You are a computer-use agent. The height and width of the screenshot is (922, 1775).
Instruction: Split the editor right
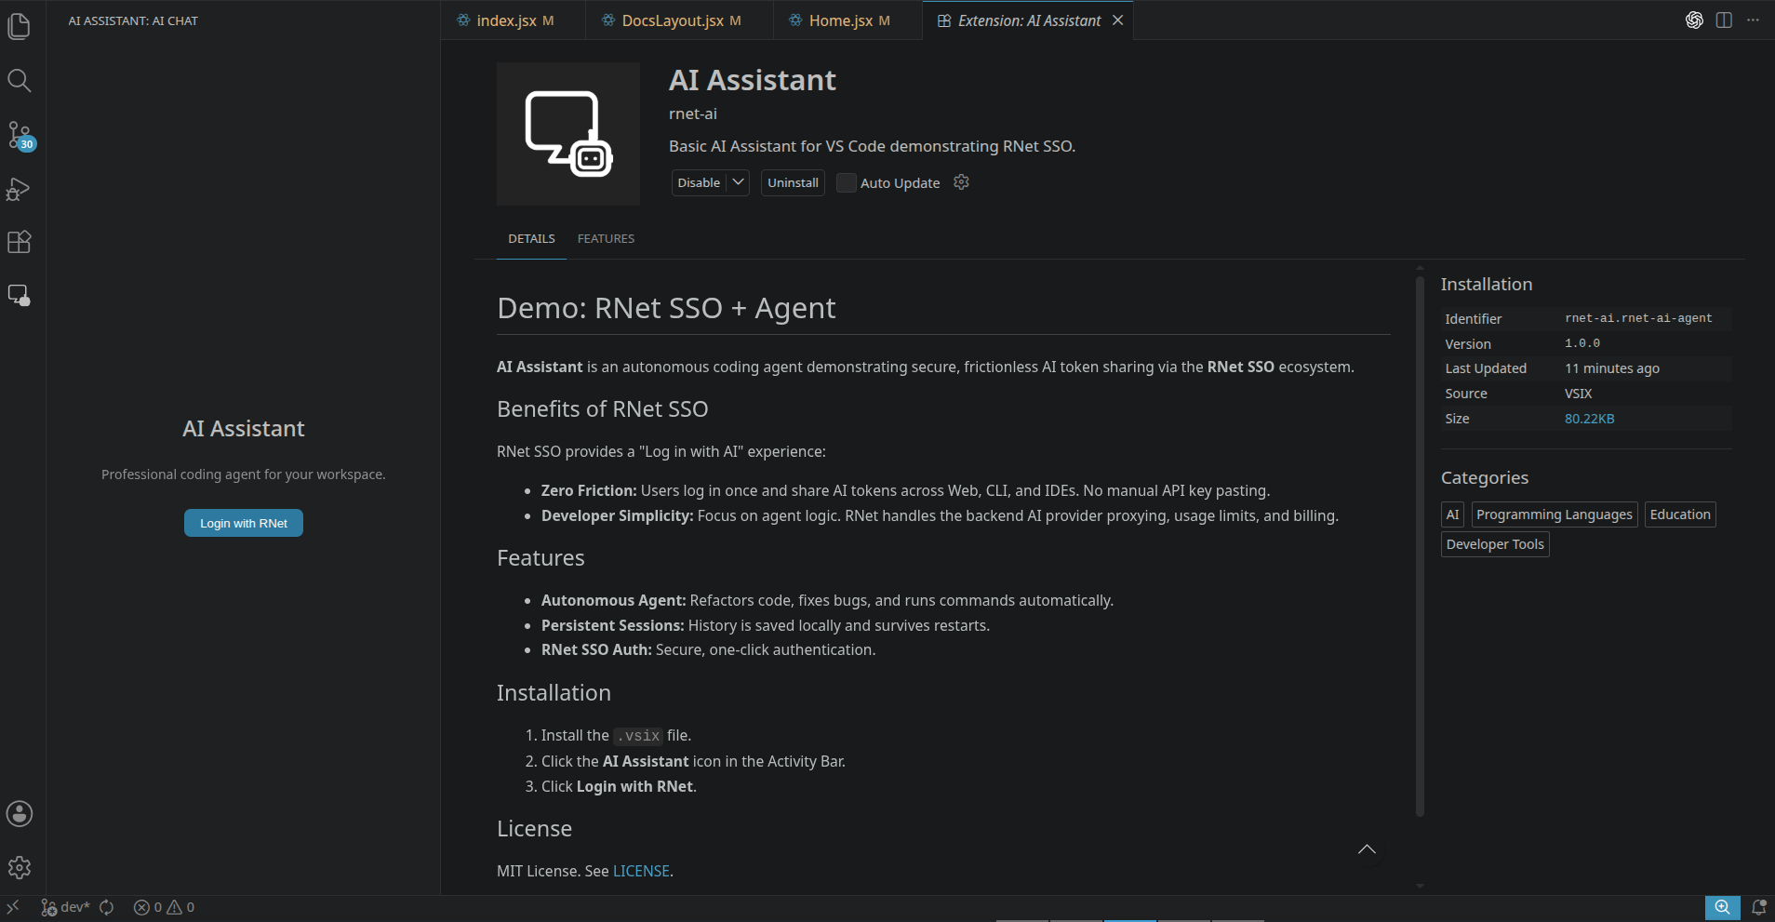1724,20
